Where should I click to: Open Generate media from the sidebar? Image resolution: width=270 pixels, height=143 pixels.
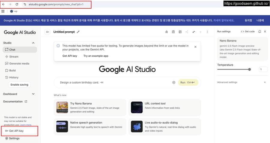[19, 64]
